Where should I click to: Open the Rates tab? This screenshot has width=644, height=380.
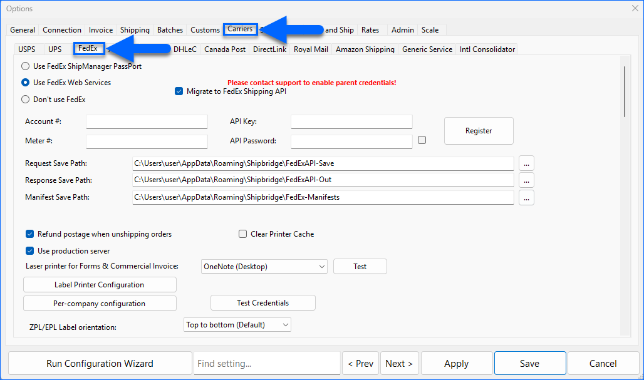pos(370,30)
